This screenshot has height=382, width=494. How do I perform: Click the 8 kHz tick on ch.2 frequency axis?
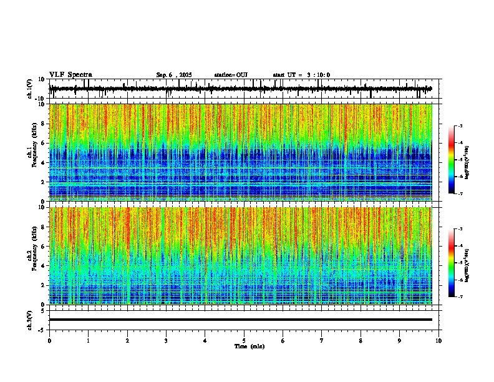click(x=43, y=227)
